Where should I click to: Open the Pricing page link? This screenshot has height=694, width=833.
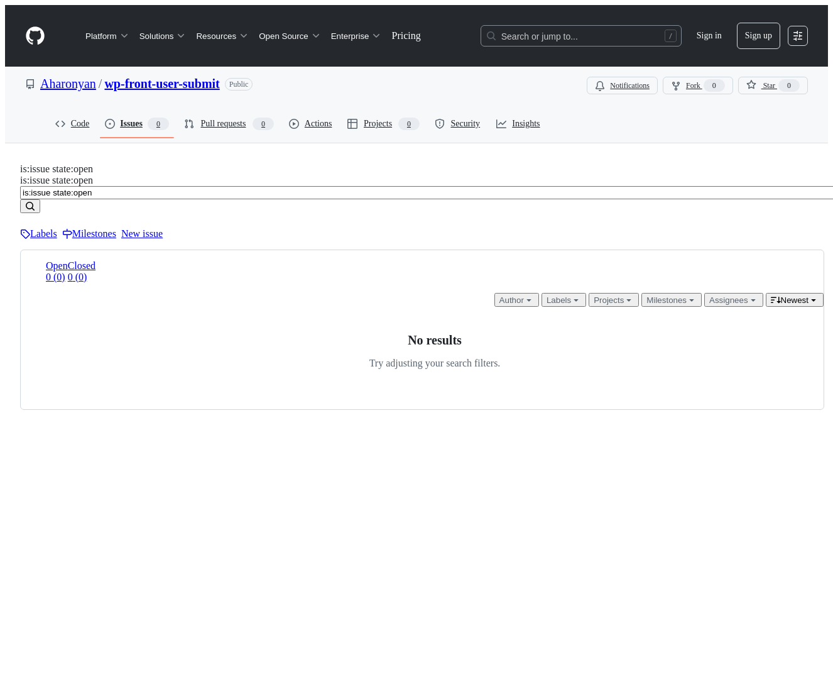click(x=406, y=36)
